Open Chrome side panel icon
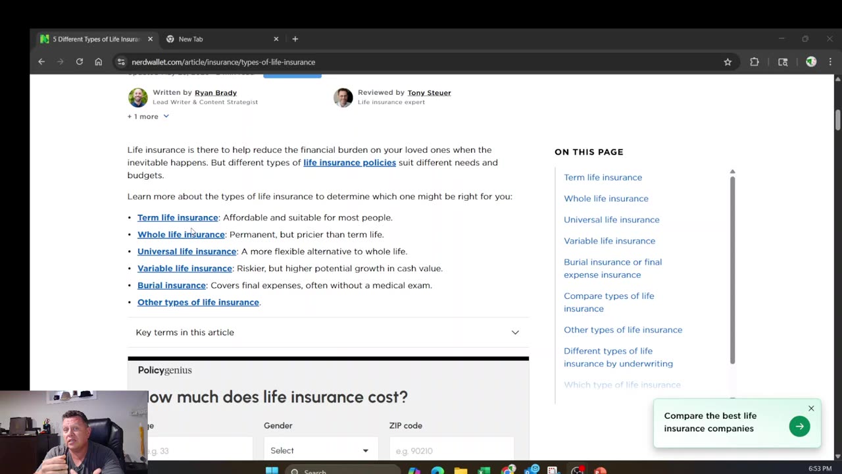The image size is (842, 474). 783,62
